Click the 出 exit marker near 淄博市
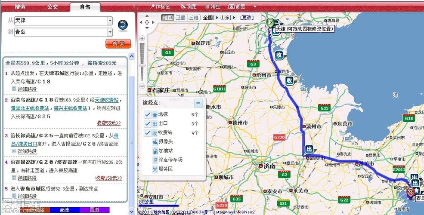 (x=309, y=149)
